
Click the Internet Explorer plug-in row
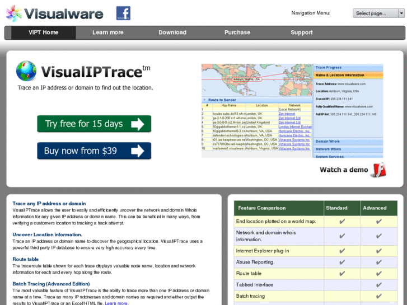click(316, 251)
